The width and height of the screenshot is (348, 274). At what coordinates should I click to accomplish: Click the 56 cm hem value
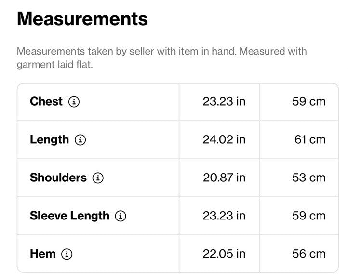[x=308, y=254]
